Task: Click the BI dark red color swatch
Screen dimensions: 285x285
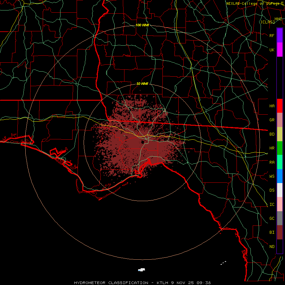Action: click(280, 232)
